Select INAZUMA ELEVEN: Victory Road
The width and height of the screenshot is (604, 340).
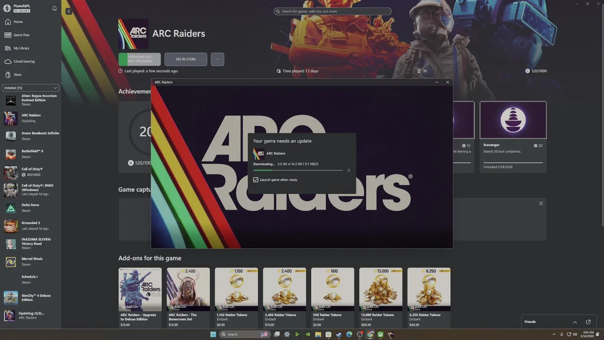pyautogui.click(x=31, y=243)
